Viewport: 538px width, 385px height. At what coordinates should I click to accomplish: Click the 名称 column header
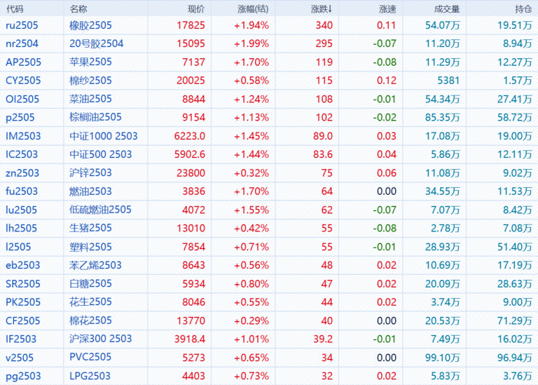(x=79, y=9)
